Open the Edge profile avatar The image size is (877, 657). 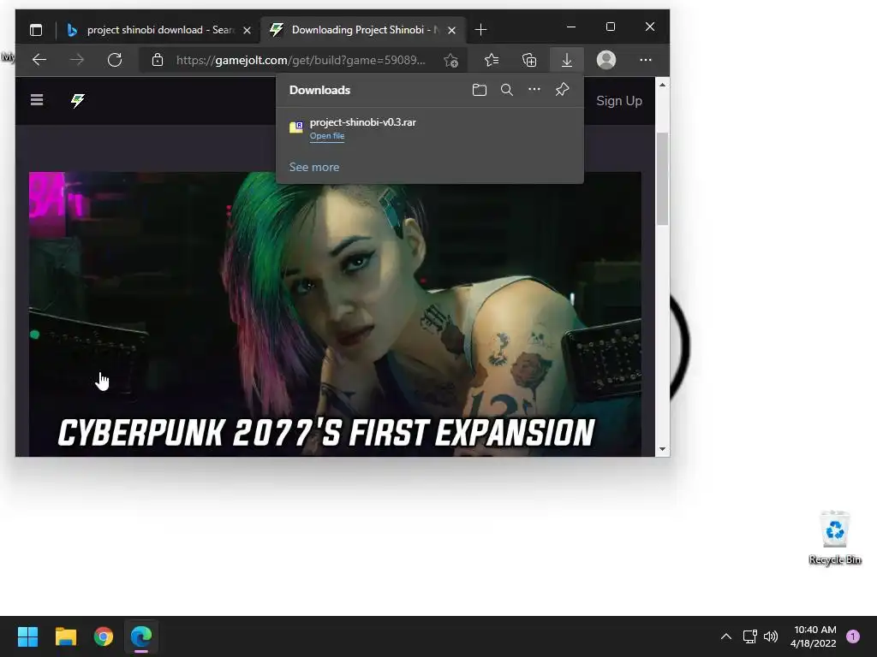[606, 60]
